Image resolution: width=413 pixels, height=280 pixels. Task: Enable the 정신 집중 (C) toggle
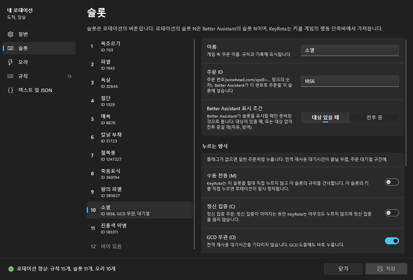click(x=392, y=213)
